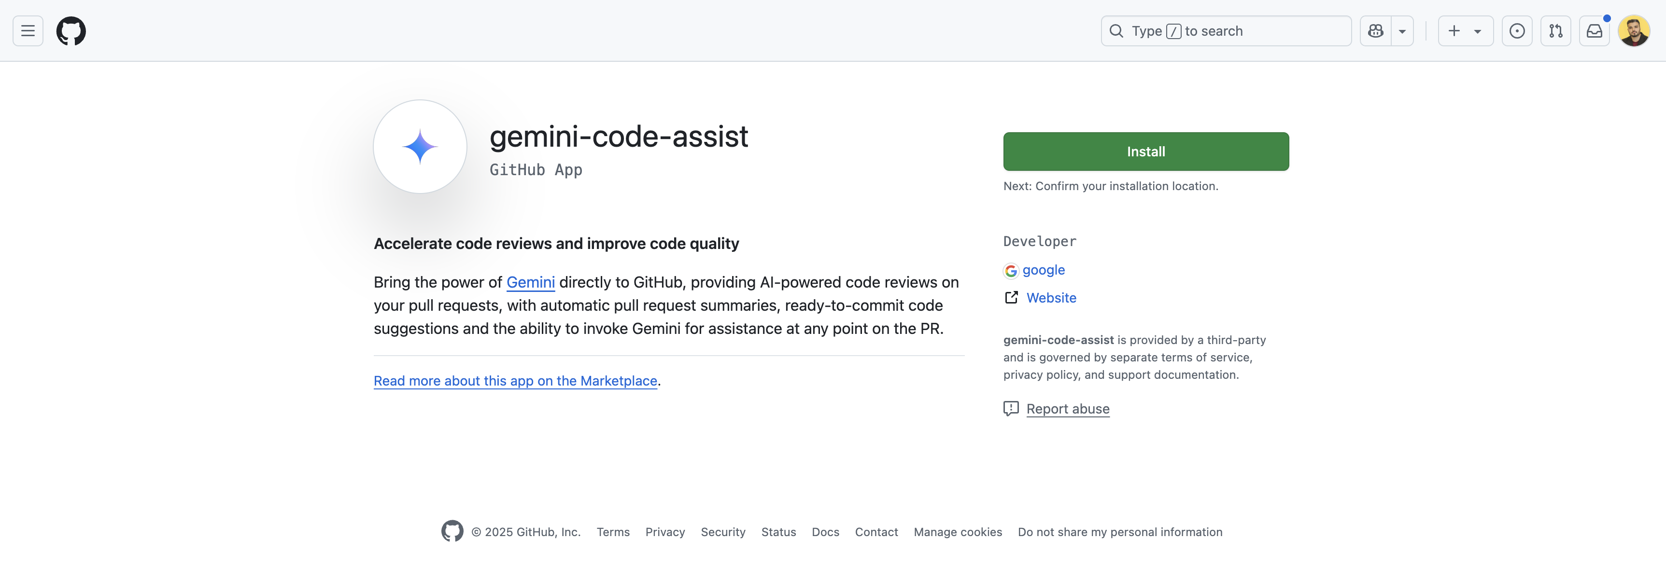Read more about this app on the Marketplace
Image resolution: width=1666 pixels, height=580 pixels.
click(515, 381)
